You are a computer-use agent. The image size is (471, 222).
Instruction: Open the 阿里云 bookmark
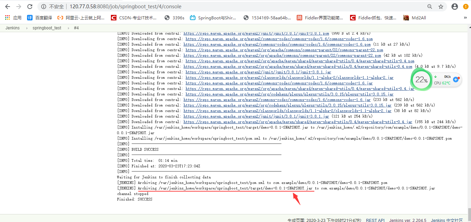pyautogui.click(x=81, y=18)
